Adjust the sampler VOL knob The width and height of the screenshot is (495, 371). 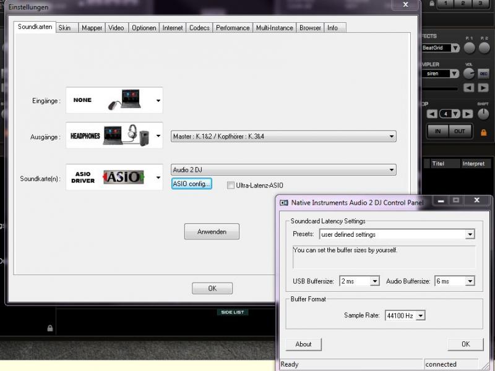(469, 74)
